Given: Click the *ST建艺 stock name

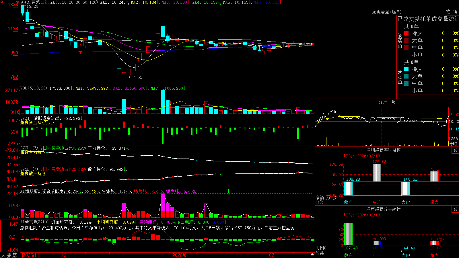Looking at the screenshot, I should pos(32,2).
